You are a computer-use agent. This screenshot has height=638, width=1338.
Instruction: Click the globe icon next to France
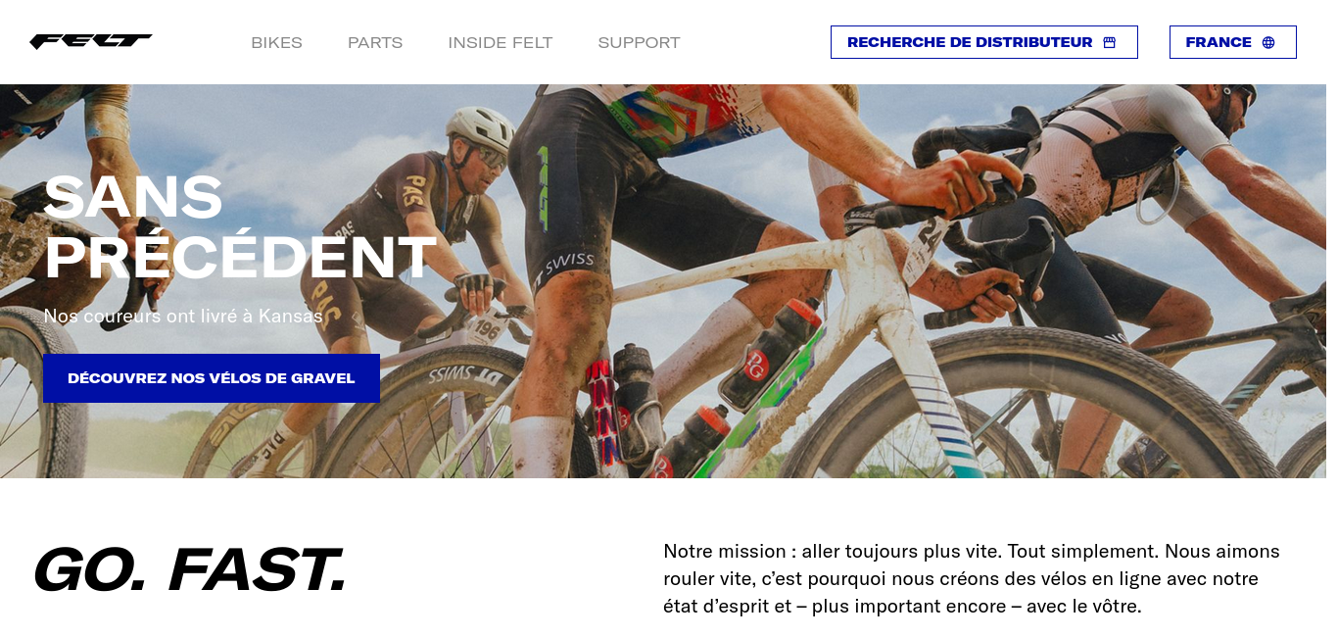coord(1268,42)
